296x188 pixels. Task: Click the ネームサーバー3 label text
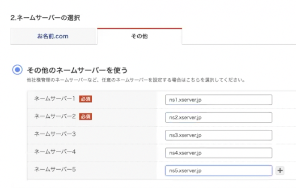point(55,134)
